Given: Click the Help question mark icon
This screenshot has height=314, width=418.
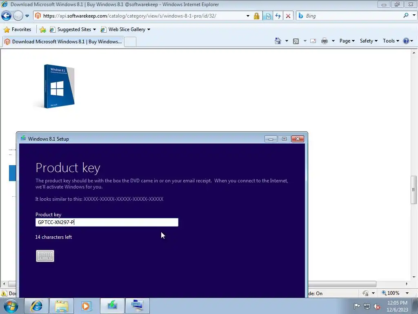Looking at the screenshot, I should pyautogui.click(x=406, y=41).
